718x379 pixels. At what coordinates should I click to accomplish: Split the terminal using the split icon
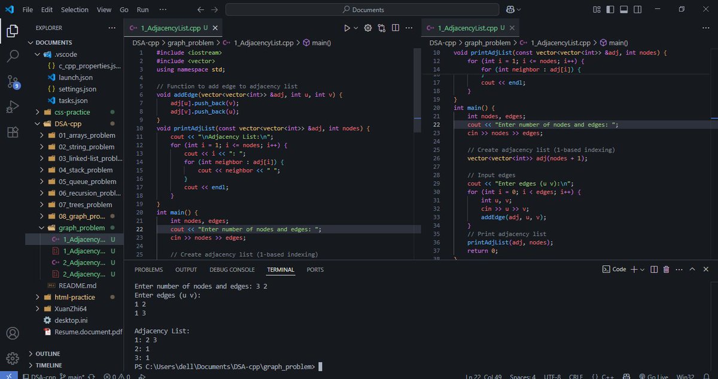point(654,269)
